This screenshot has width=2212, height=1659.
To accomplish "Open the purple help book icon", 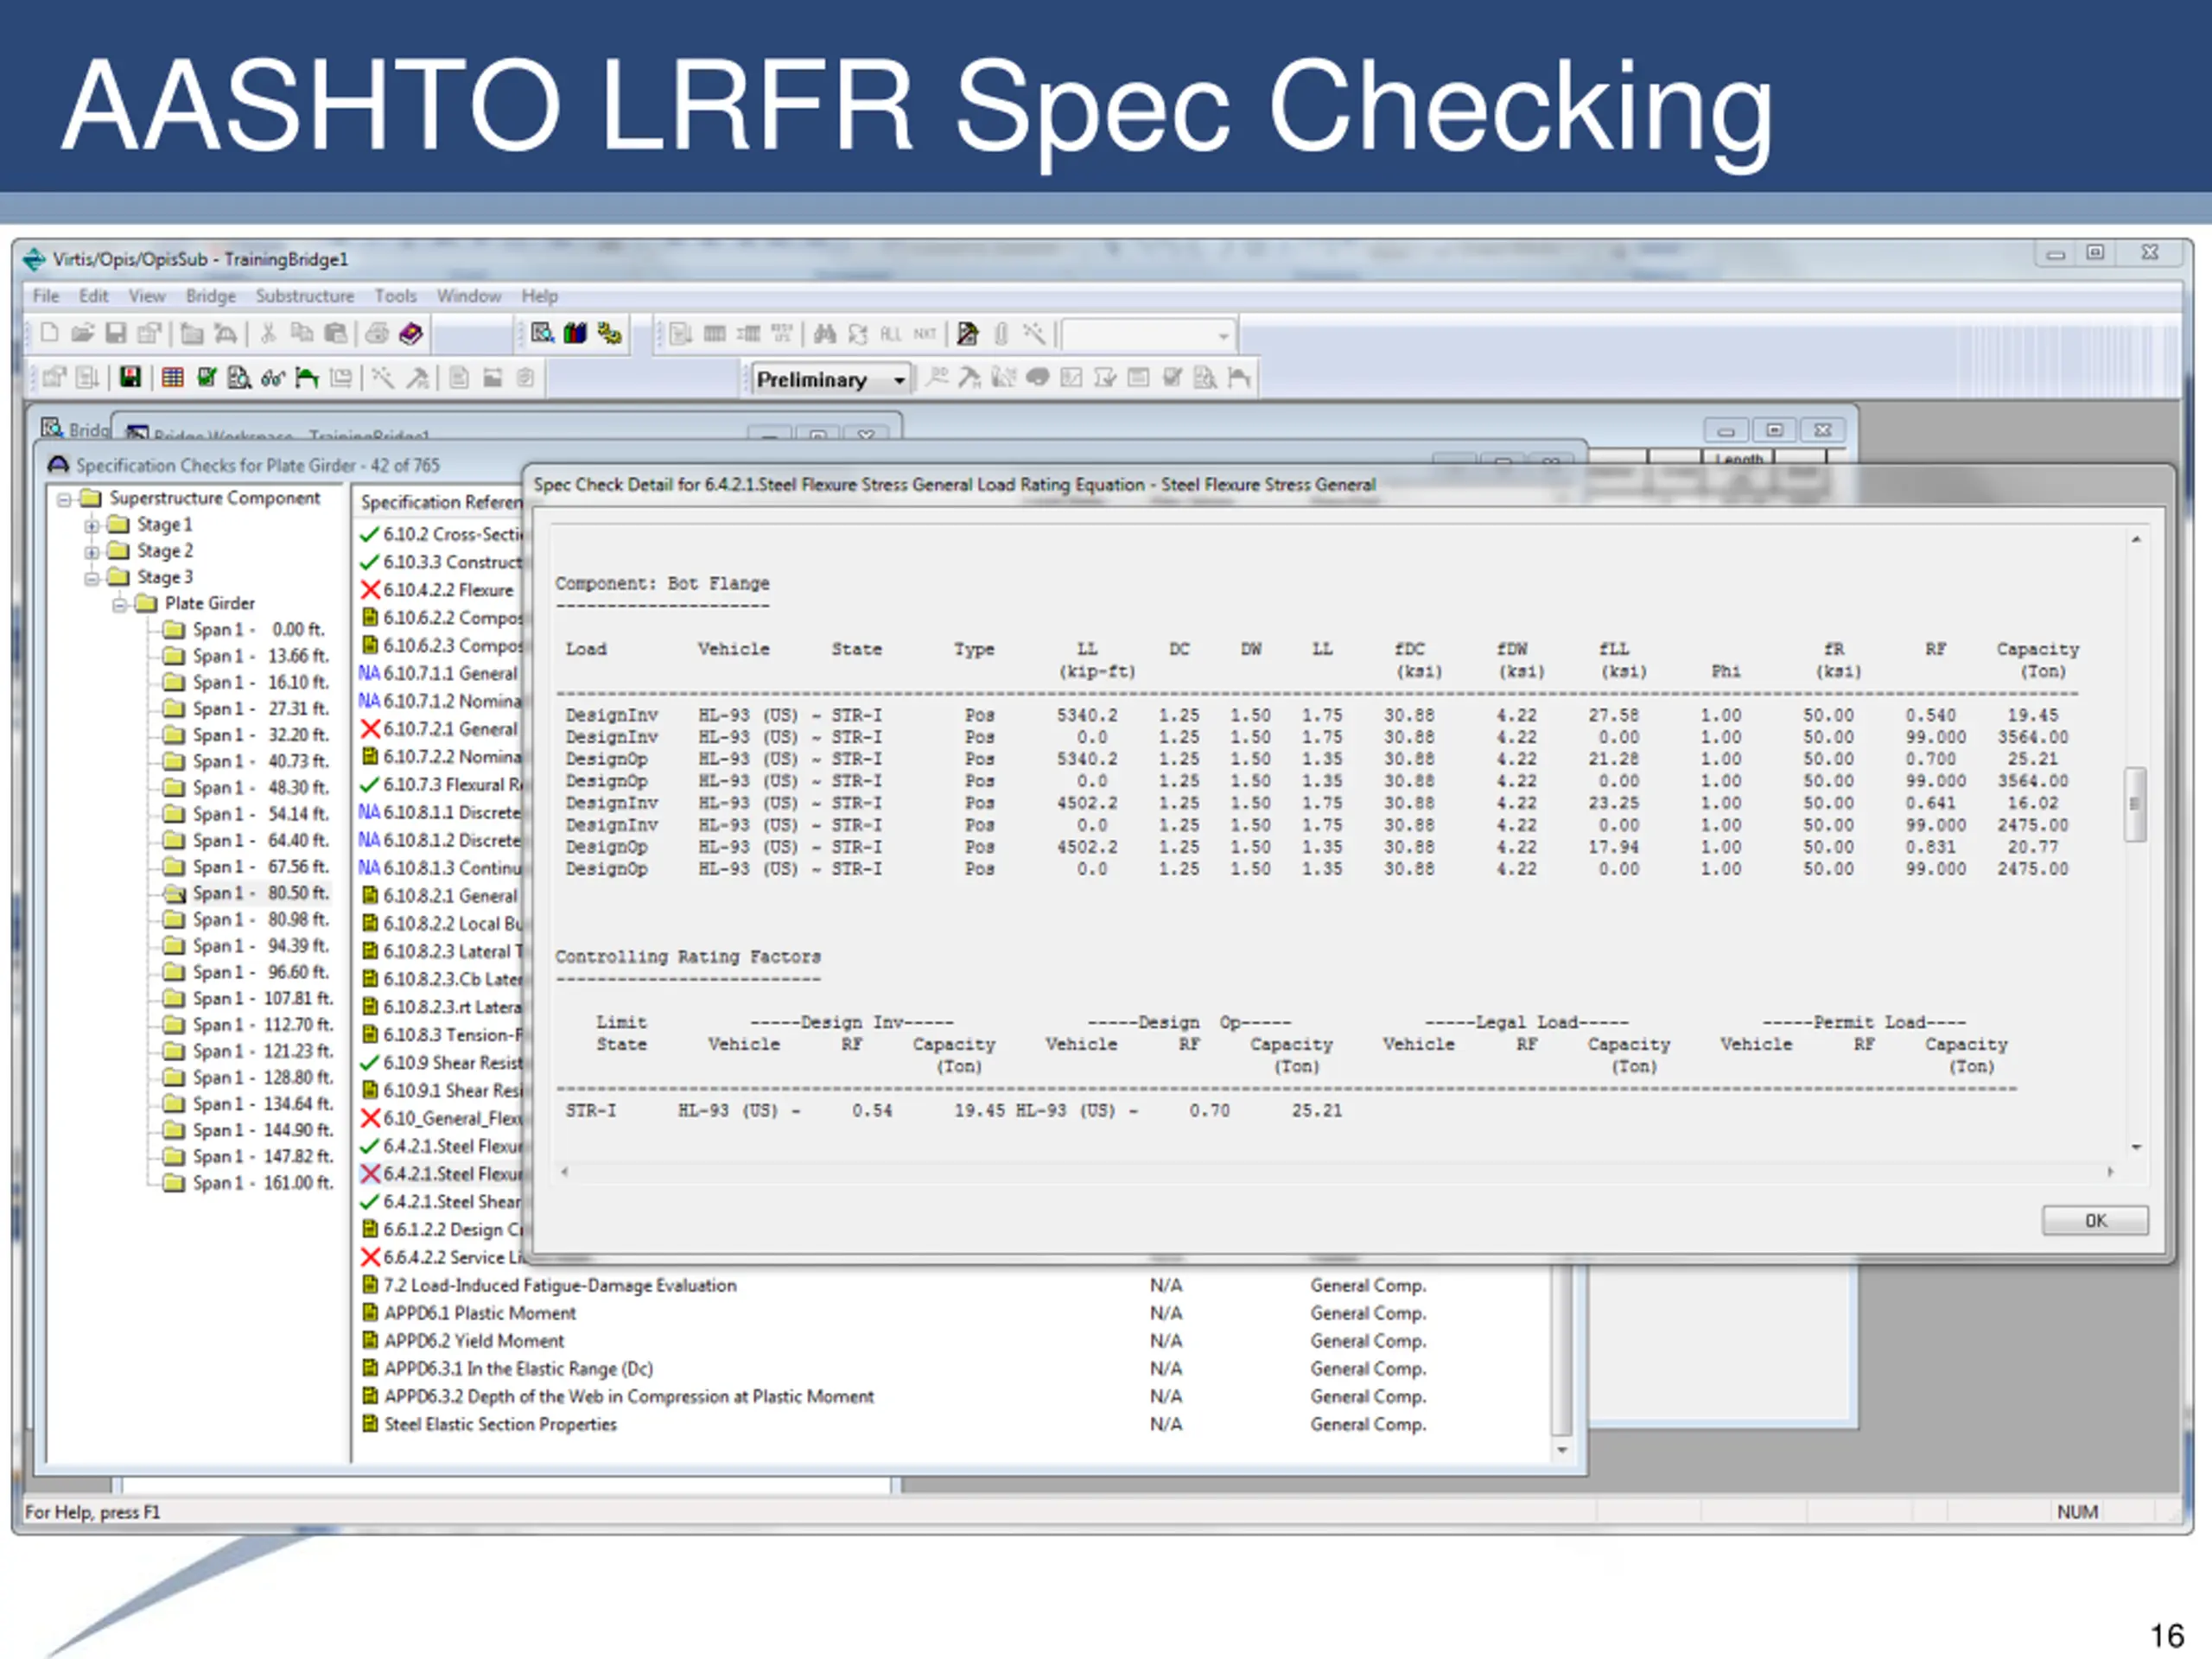I will tap(411, 334).
